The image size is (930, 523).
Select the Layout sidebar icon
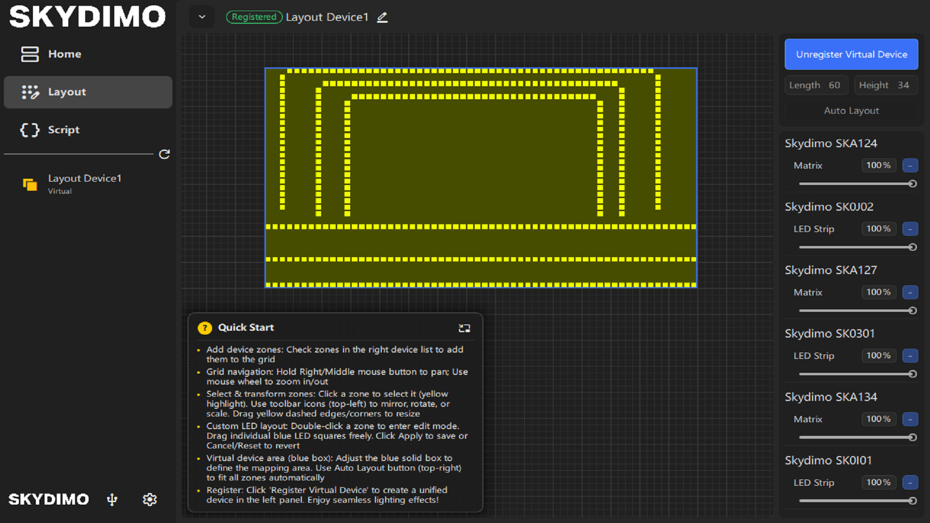(31, 92)
